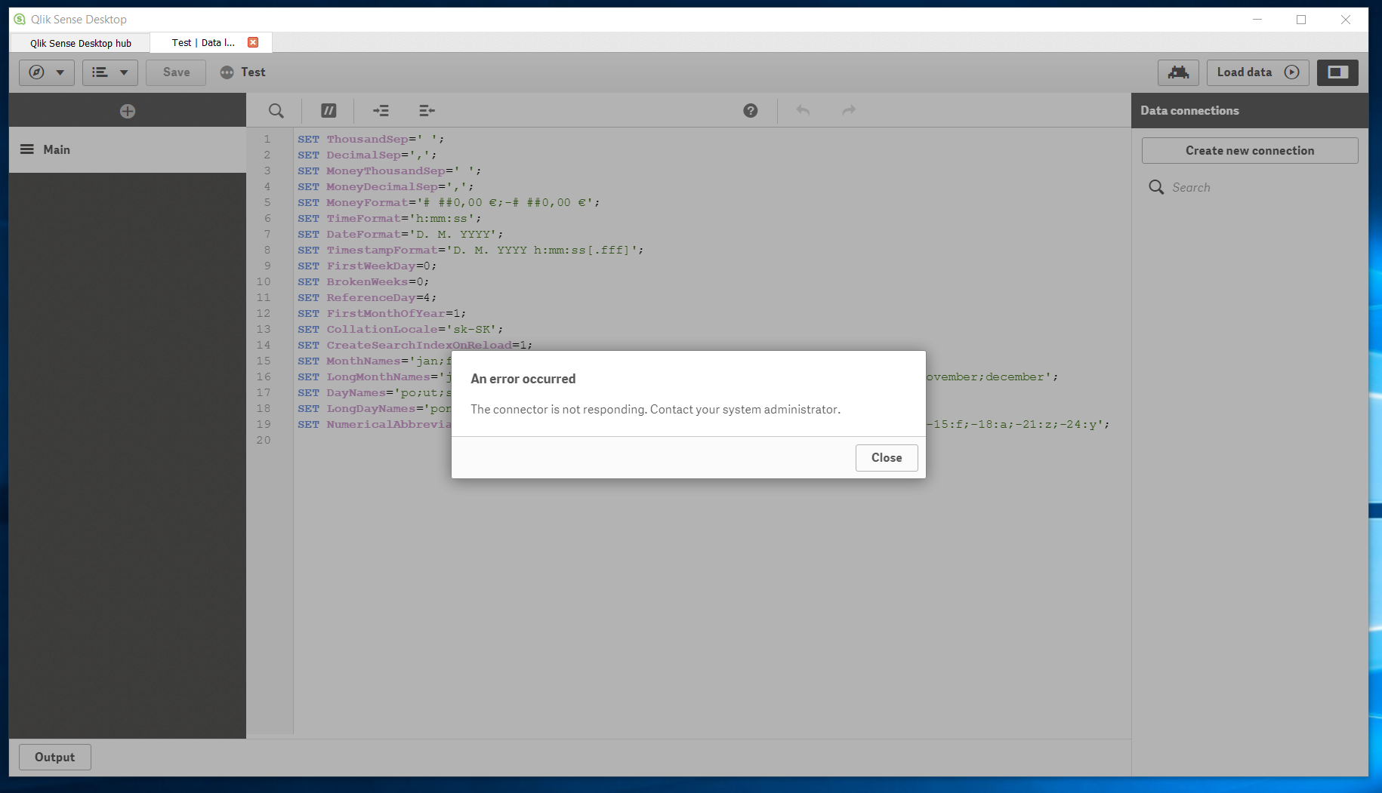Open the script editor help icon
This screenshot has height=793, width=1382.
coord(750,111)
